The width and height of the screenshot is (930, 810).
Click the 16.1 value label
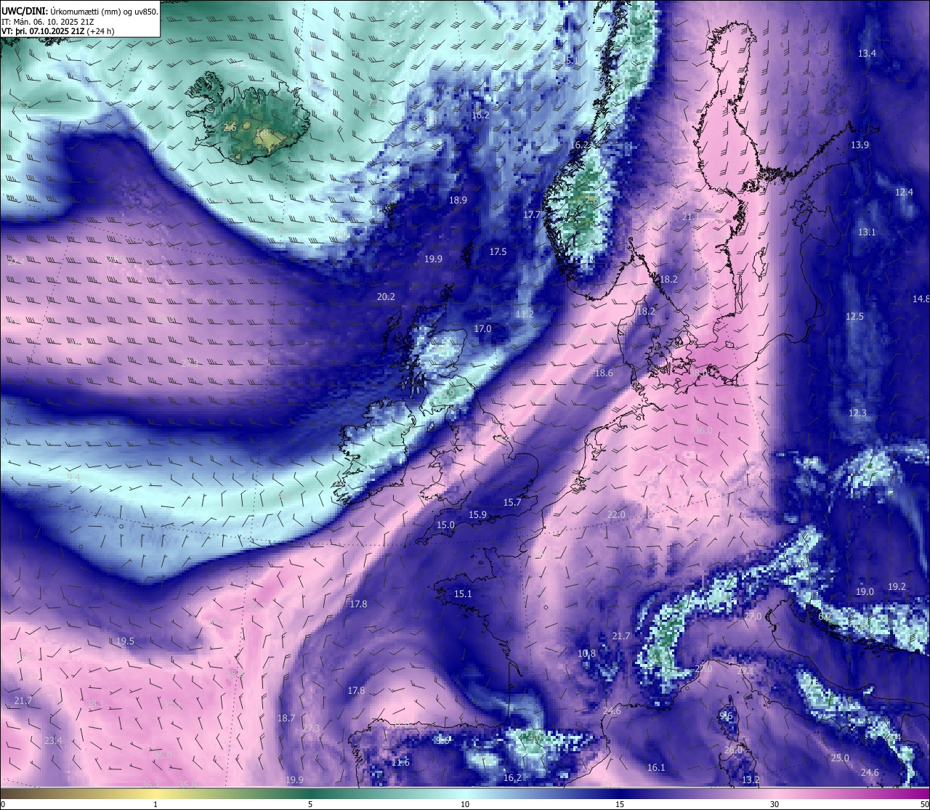pyautogui.click(x=656, y=768)
